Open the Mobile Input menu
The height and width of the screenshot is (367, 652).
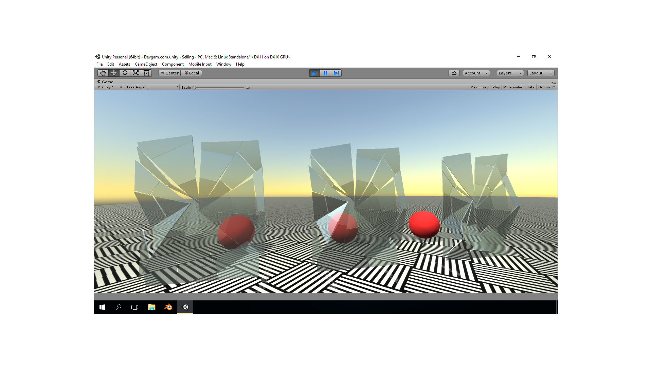pos(200,64)
